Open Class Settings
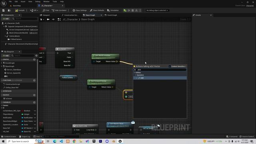 pos(80,10)
